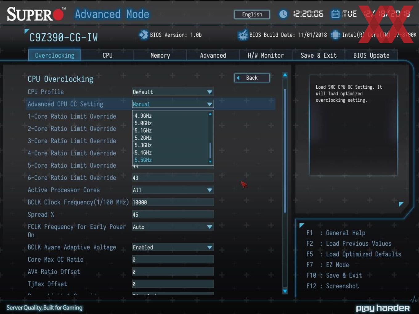The width and height of the screenshot is (419, 314).
Task: Click the Core Max OC Ratio field
Action: click(x=173, y=260)
